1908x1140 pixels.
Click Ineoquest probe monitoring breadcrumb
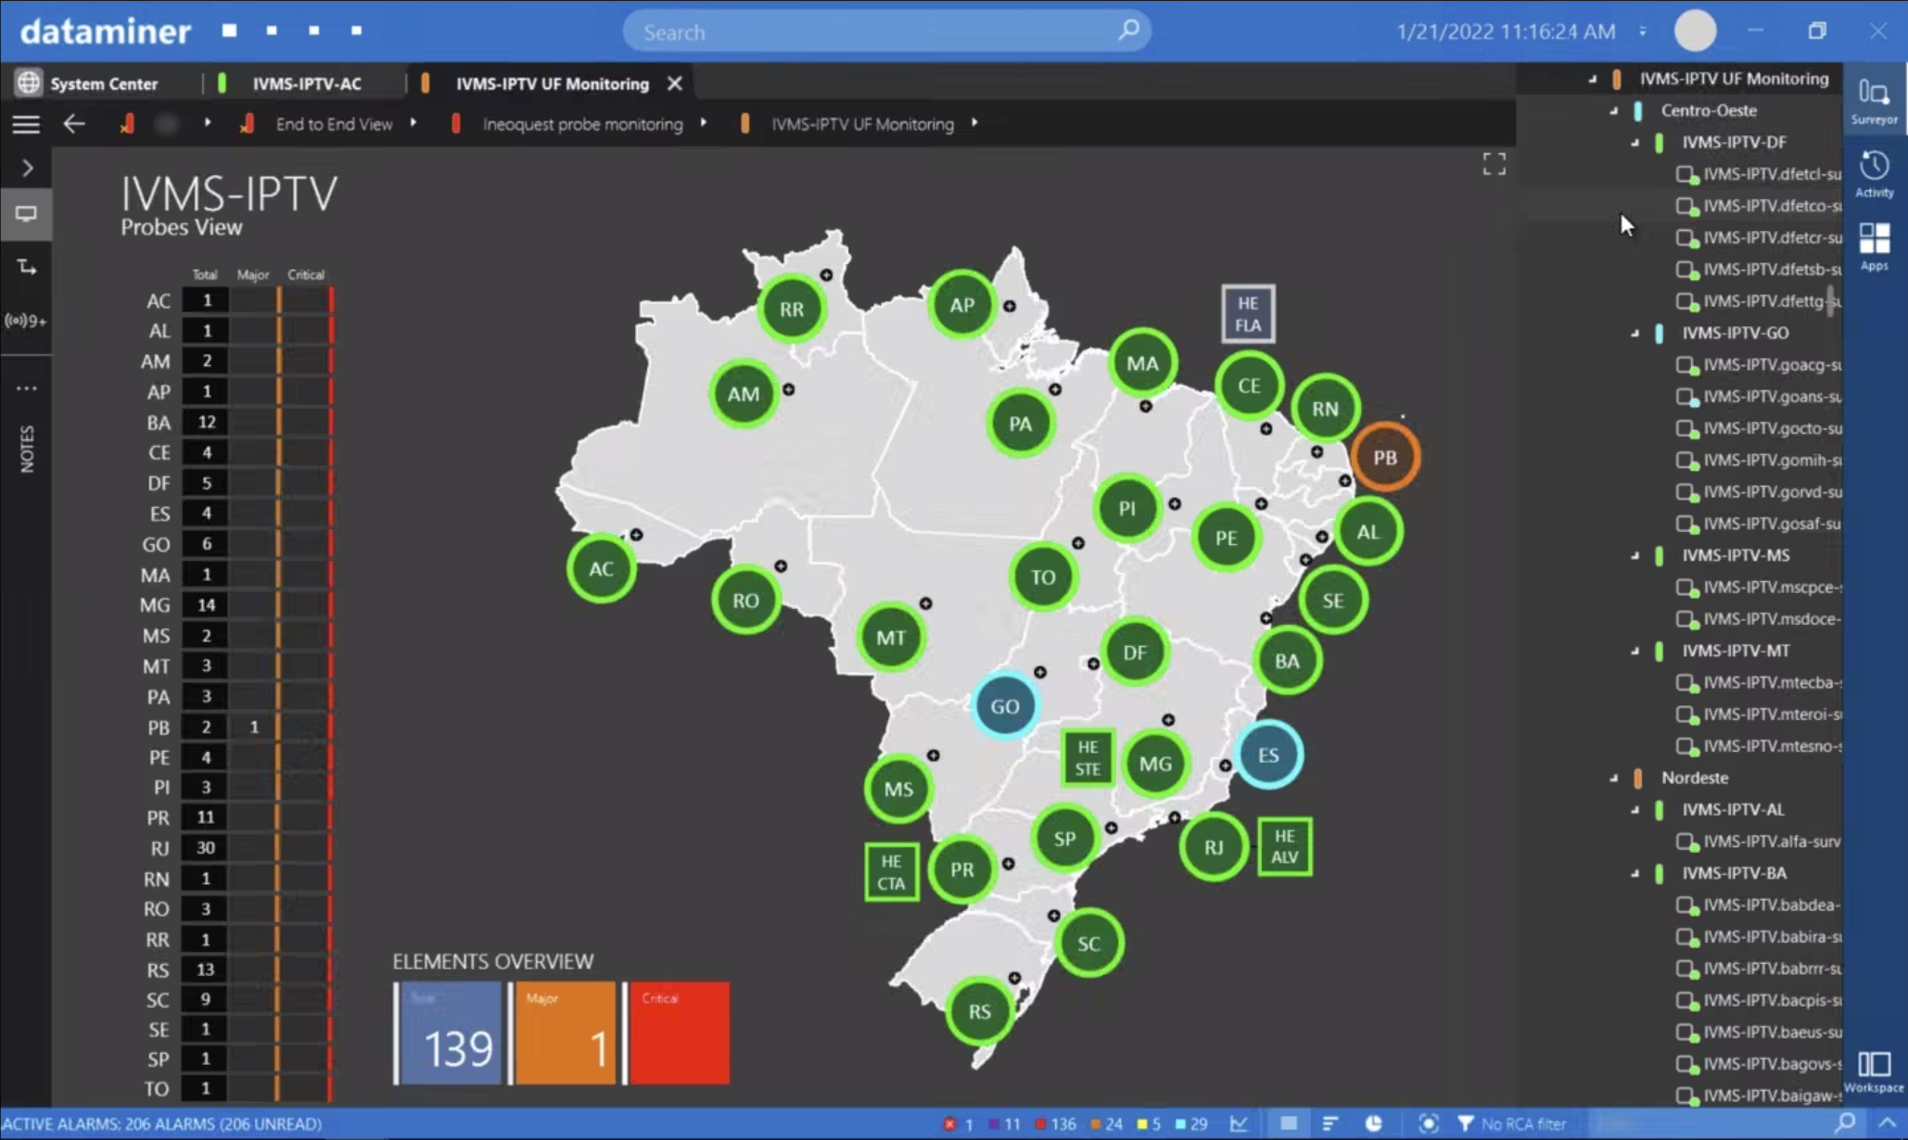(582, 124)
